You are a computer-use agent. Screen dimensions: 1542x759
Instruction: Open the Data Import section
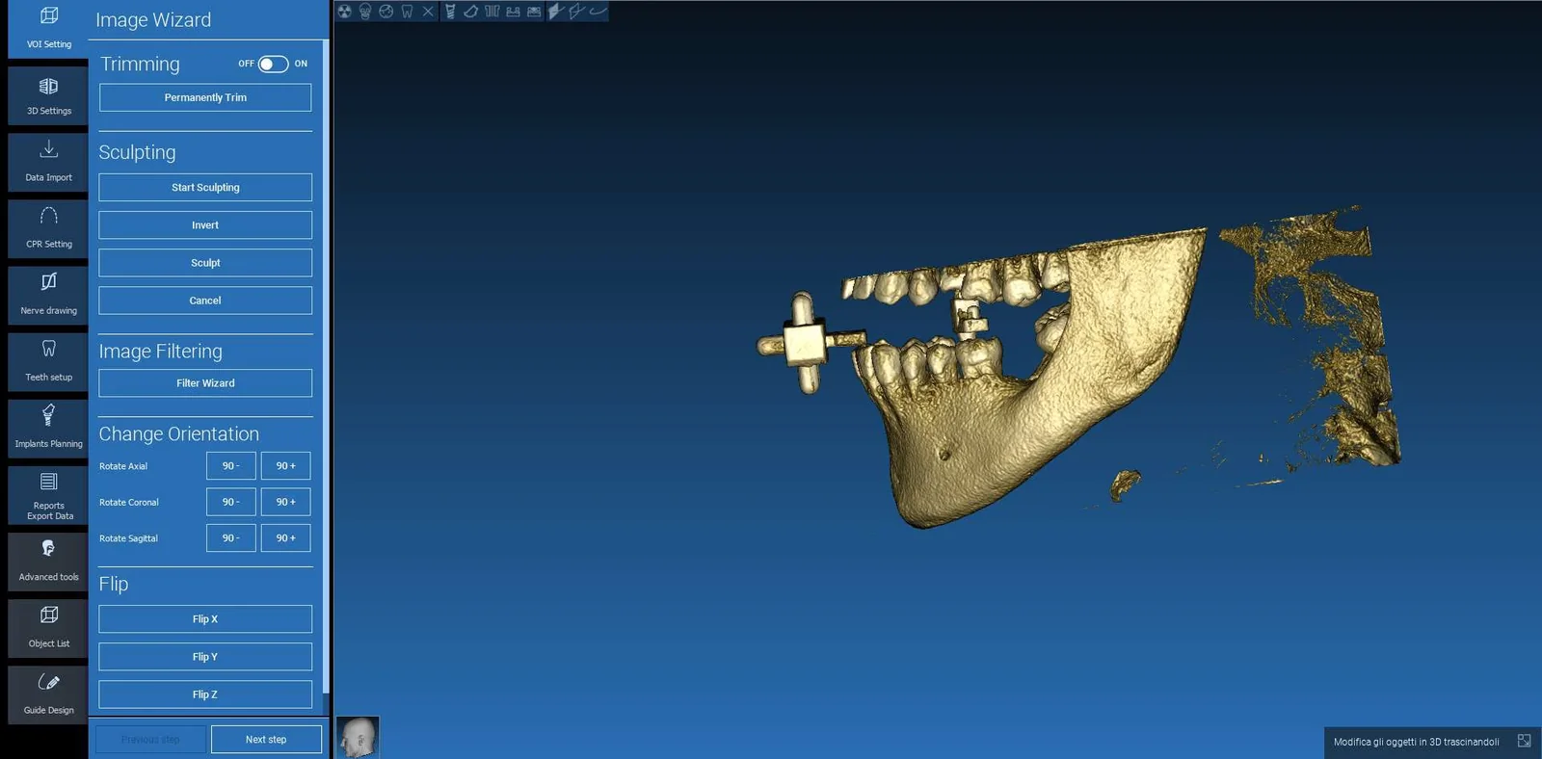[x=48, y=162]
